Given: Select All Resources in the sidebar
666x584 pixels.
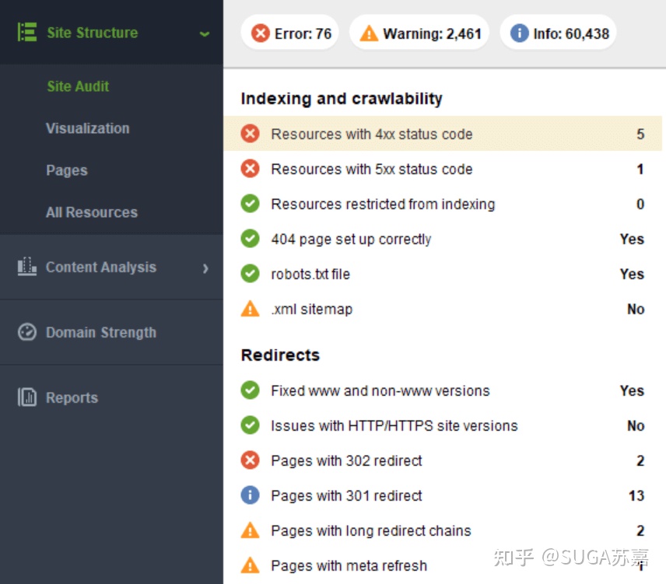Looking at the screenshot, I should 92,212.
